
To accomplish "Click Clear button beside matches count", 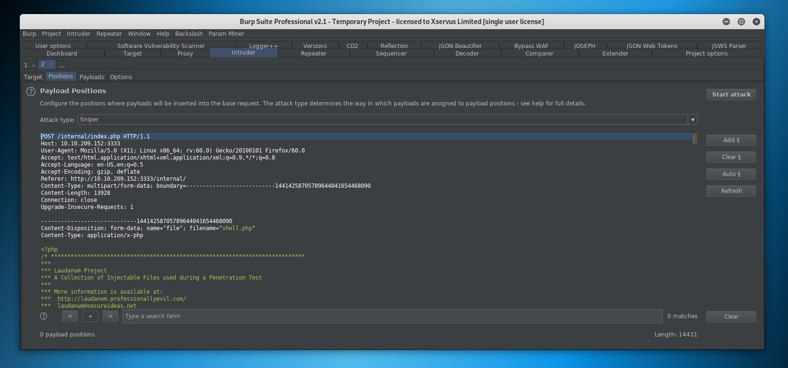I will (731, 317).
